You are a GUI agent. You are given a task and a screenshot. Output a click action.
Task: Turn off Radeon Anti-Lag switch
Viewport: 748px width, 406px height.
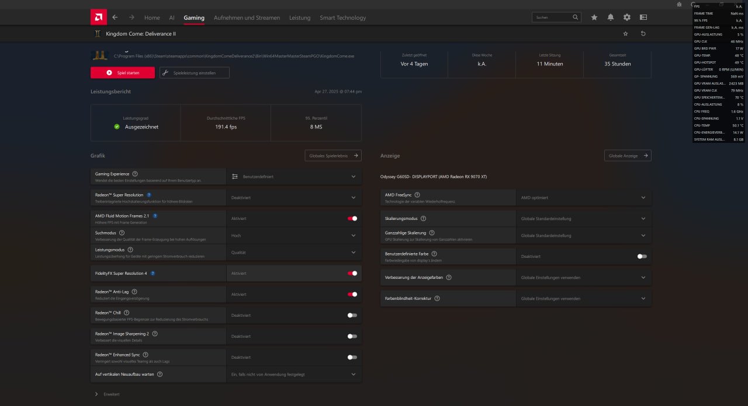point(352,295)
